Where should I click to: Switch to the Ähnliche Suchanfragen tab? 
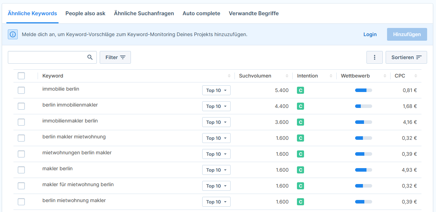coord(144,13)
